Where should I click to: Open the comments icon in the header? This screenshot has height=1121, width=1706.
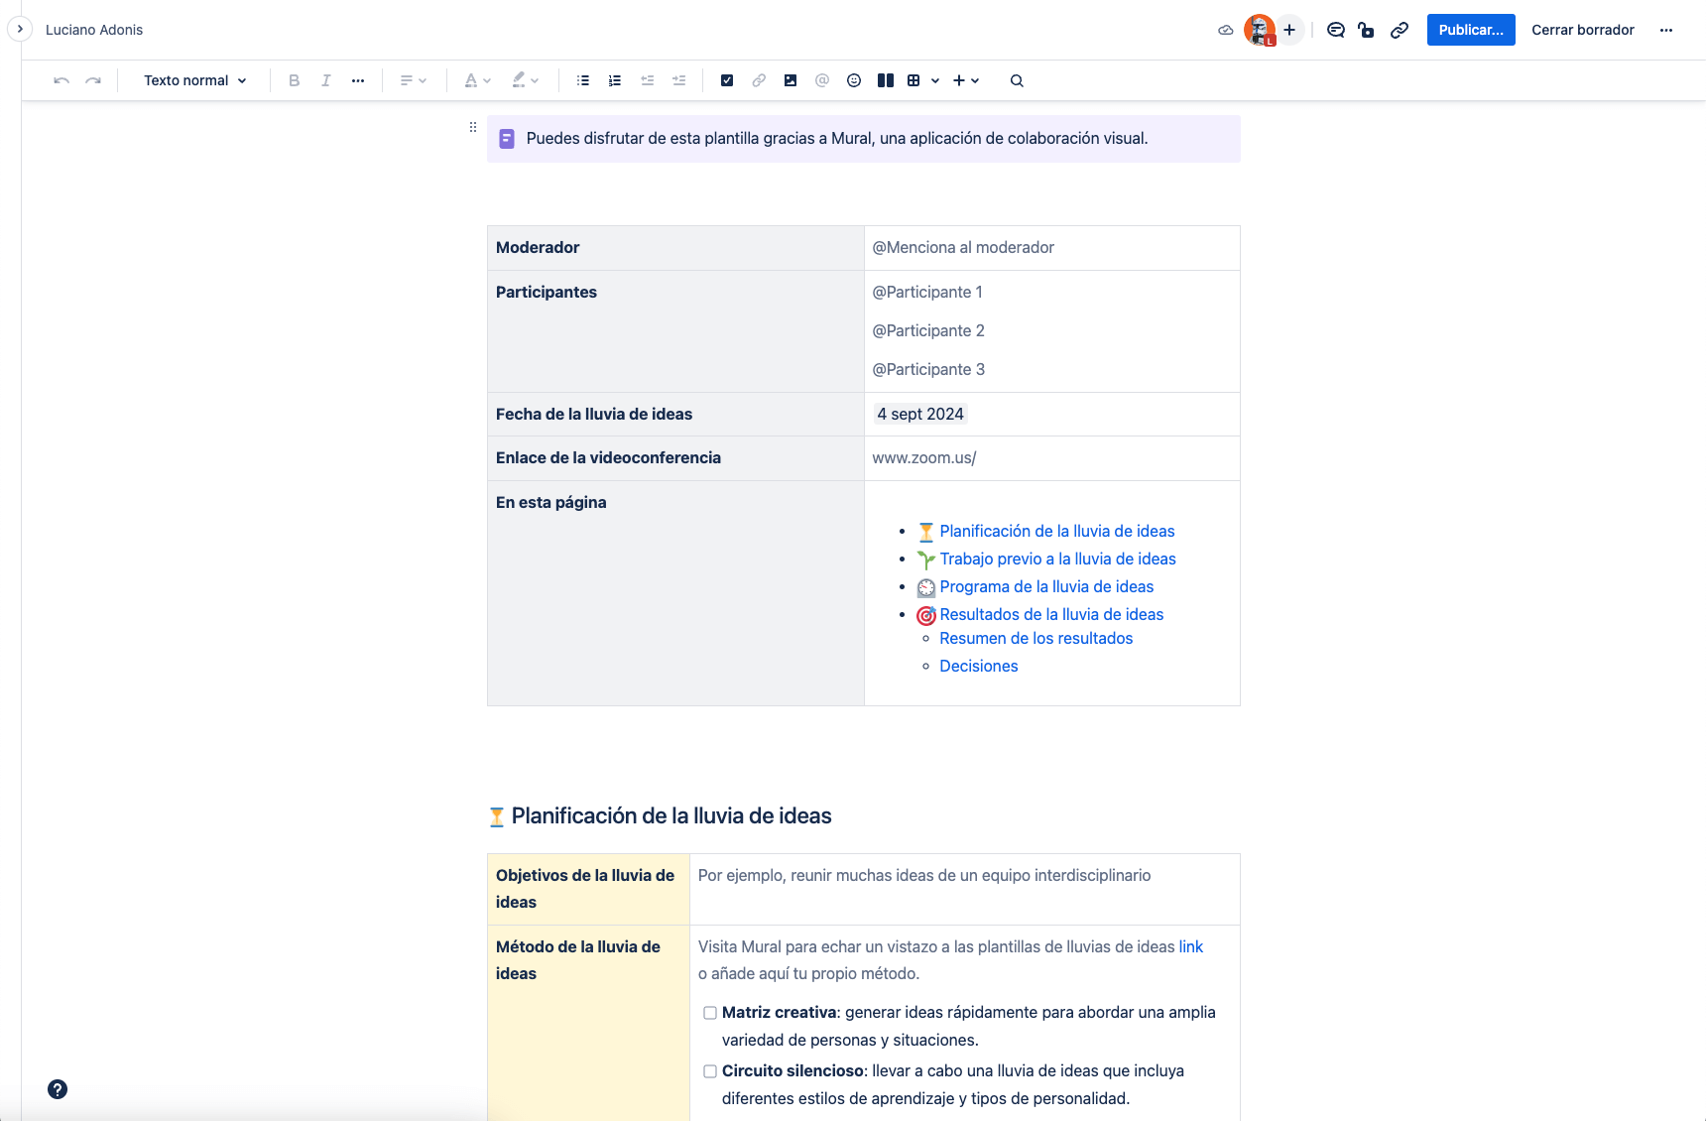point(1335,30)
